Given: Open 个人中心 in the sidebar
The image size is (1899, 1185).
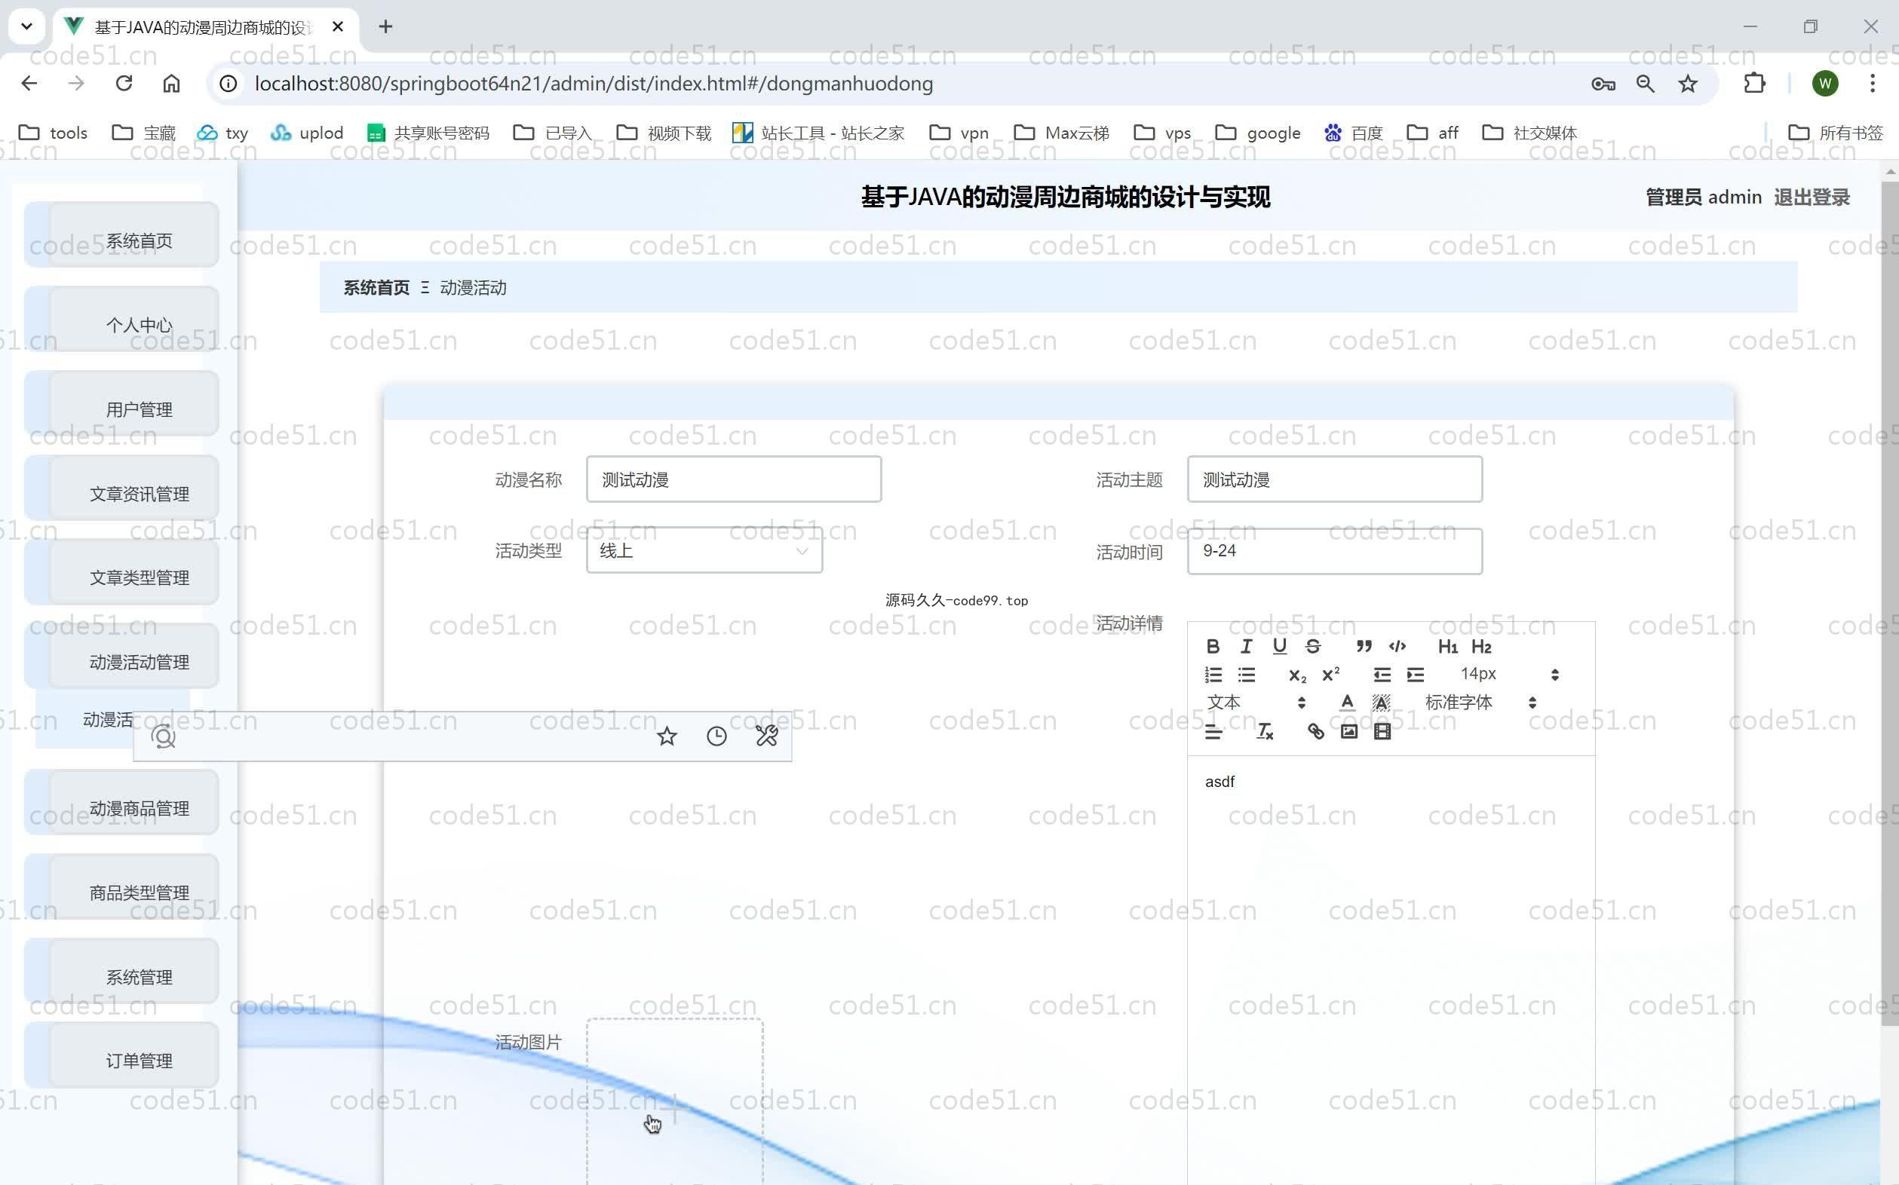Looking at the screenshot, I should [121, 320].
